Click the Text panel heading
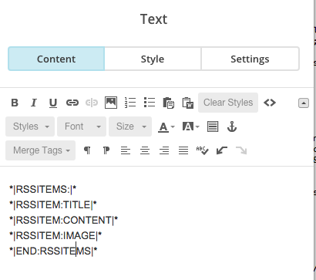The image size is (316, 280). click(153, 19)
